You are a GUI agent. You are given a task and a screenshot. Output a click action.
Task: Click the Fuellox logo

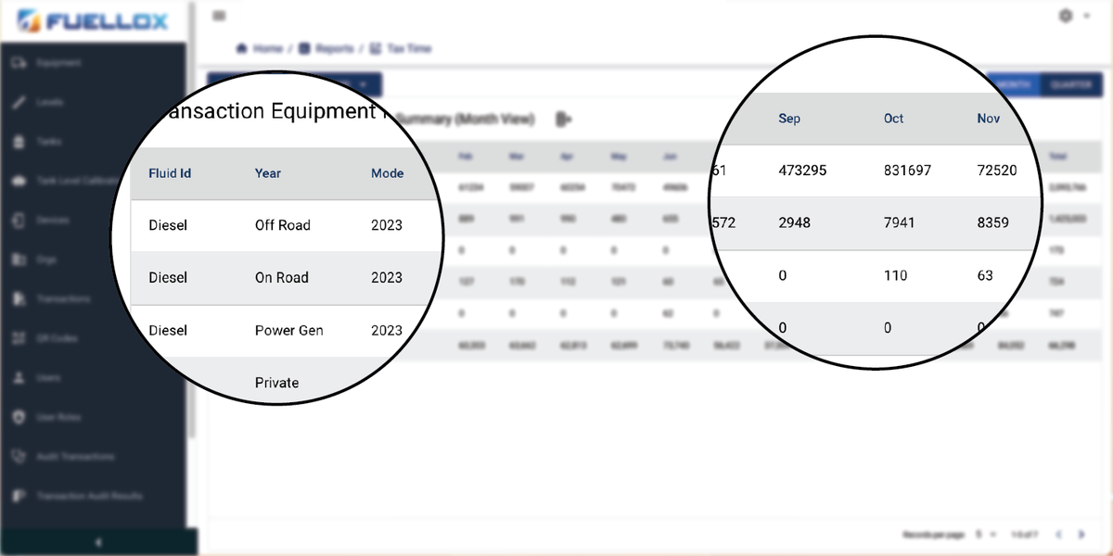[93, 19]
